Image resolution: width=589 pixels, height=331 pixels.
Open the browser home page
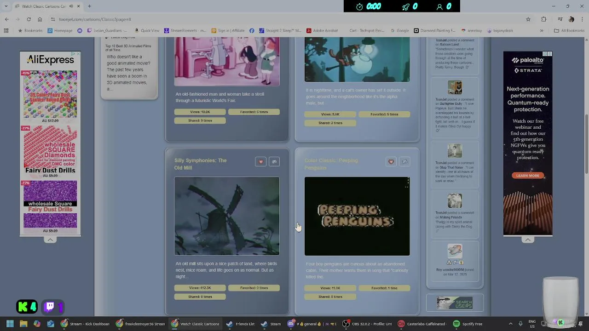click(x=40, y=19)
